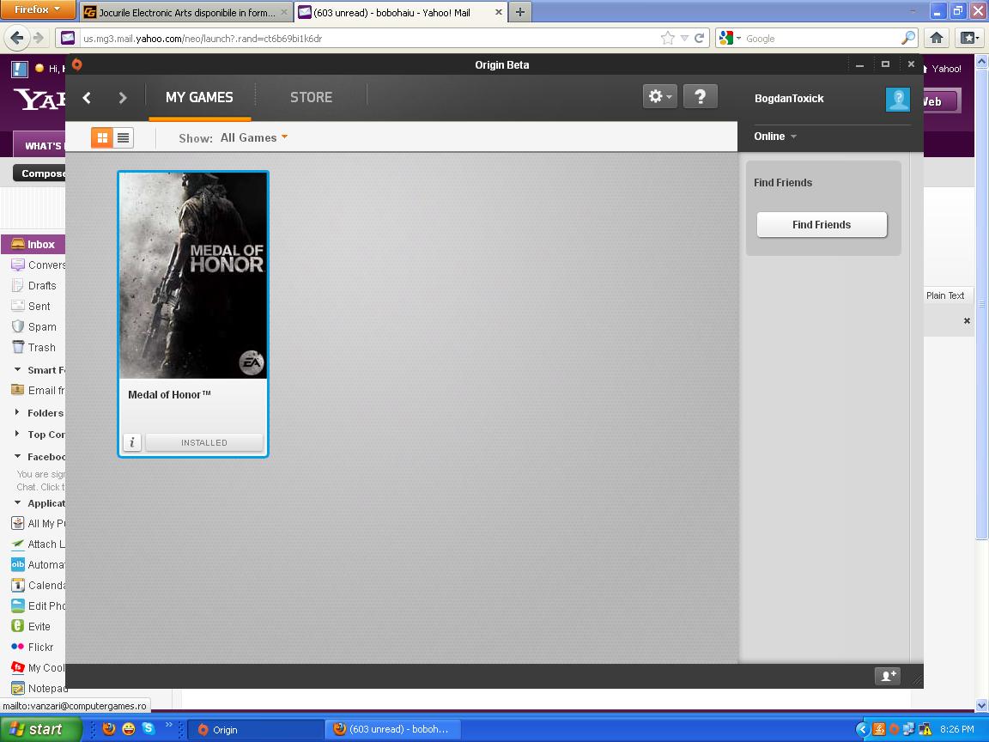Expand the quick launch overflow chevron

point(169,725)
